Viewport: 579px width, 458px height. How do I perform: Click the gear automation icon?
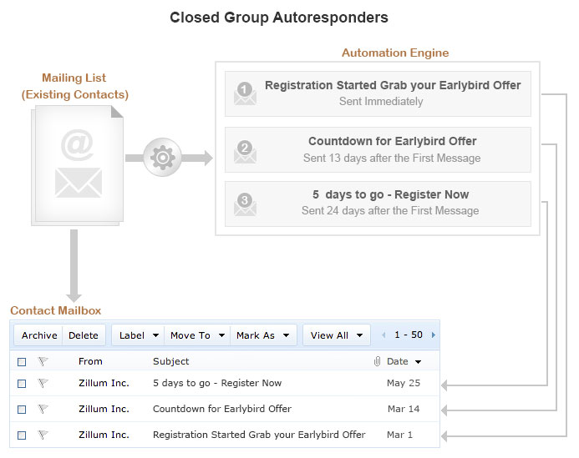click(x=162, y=158)
